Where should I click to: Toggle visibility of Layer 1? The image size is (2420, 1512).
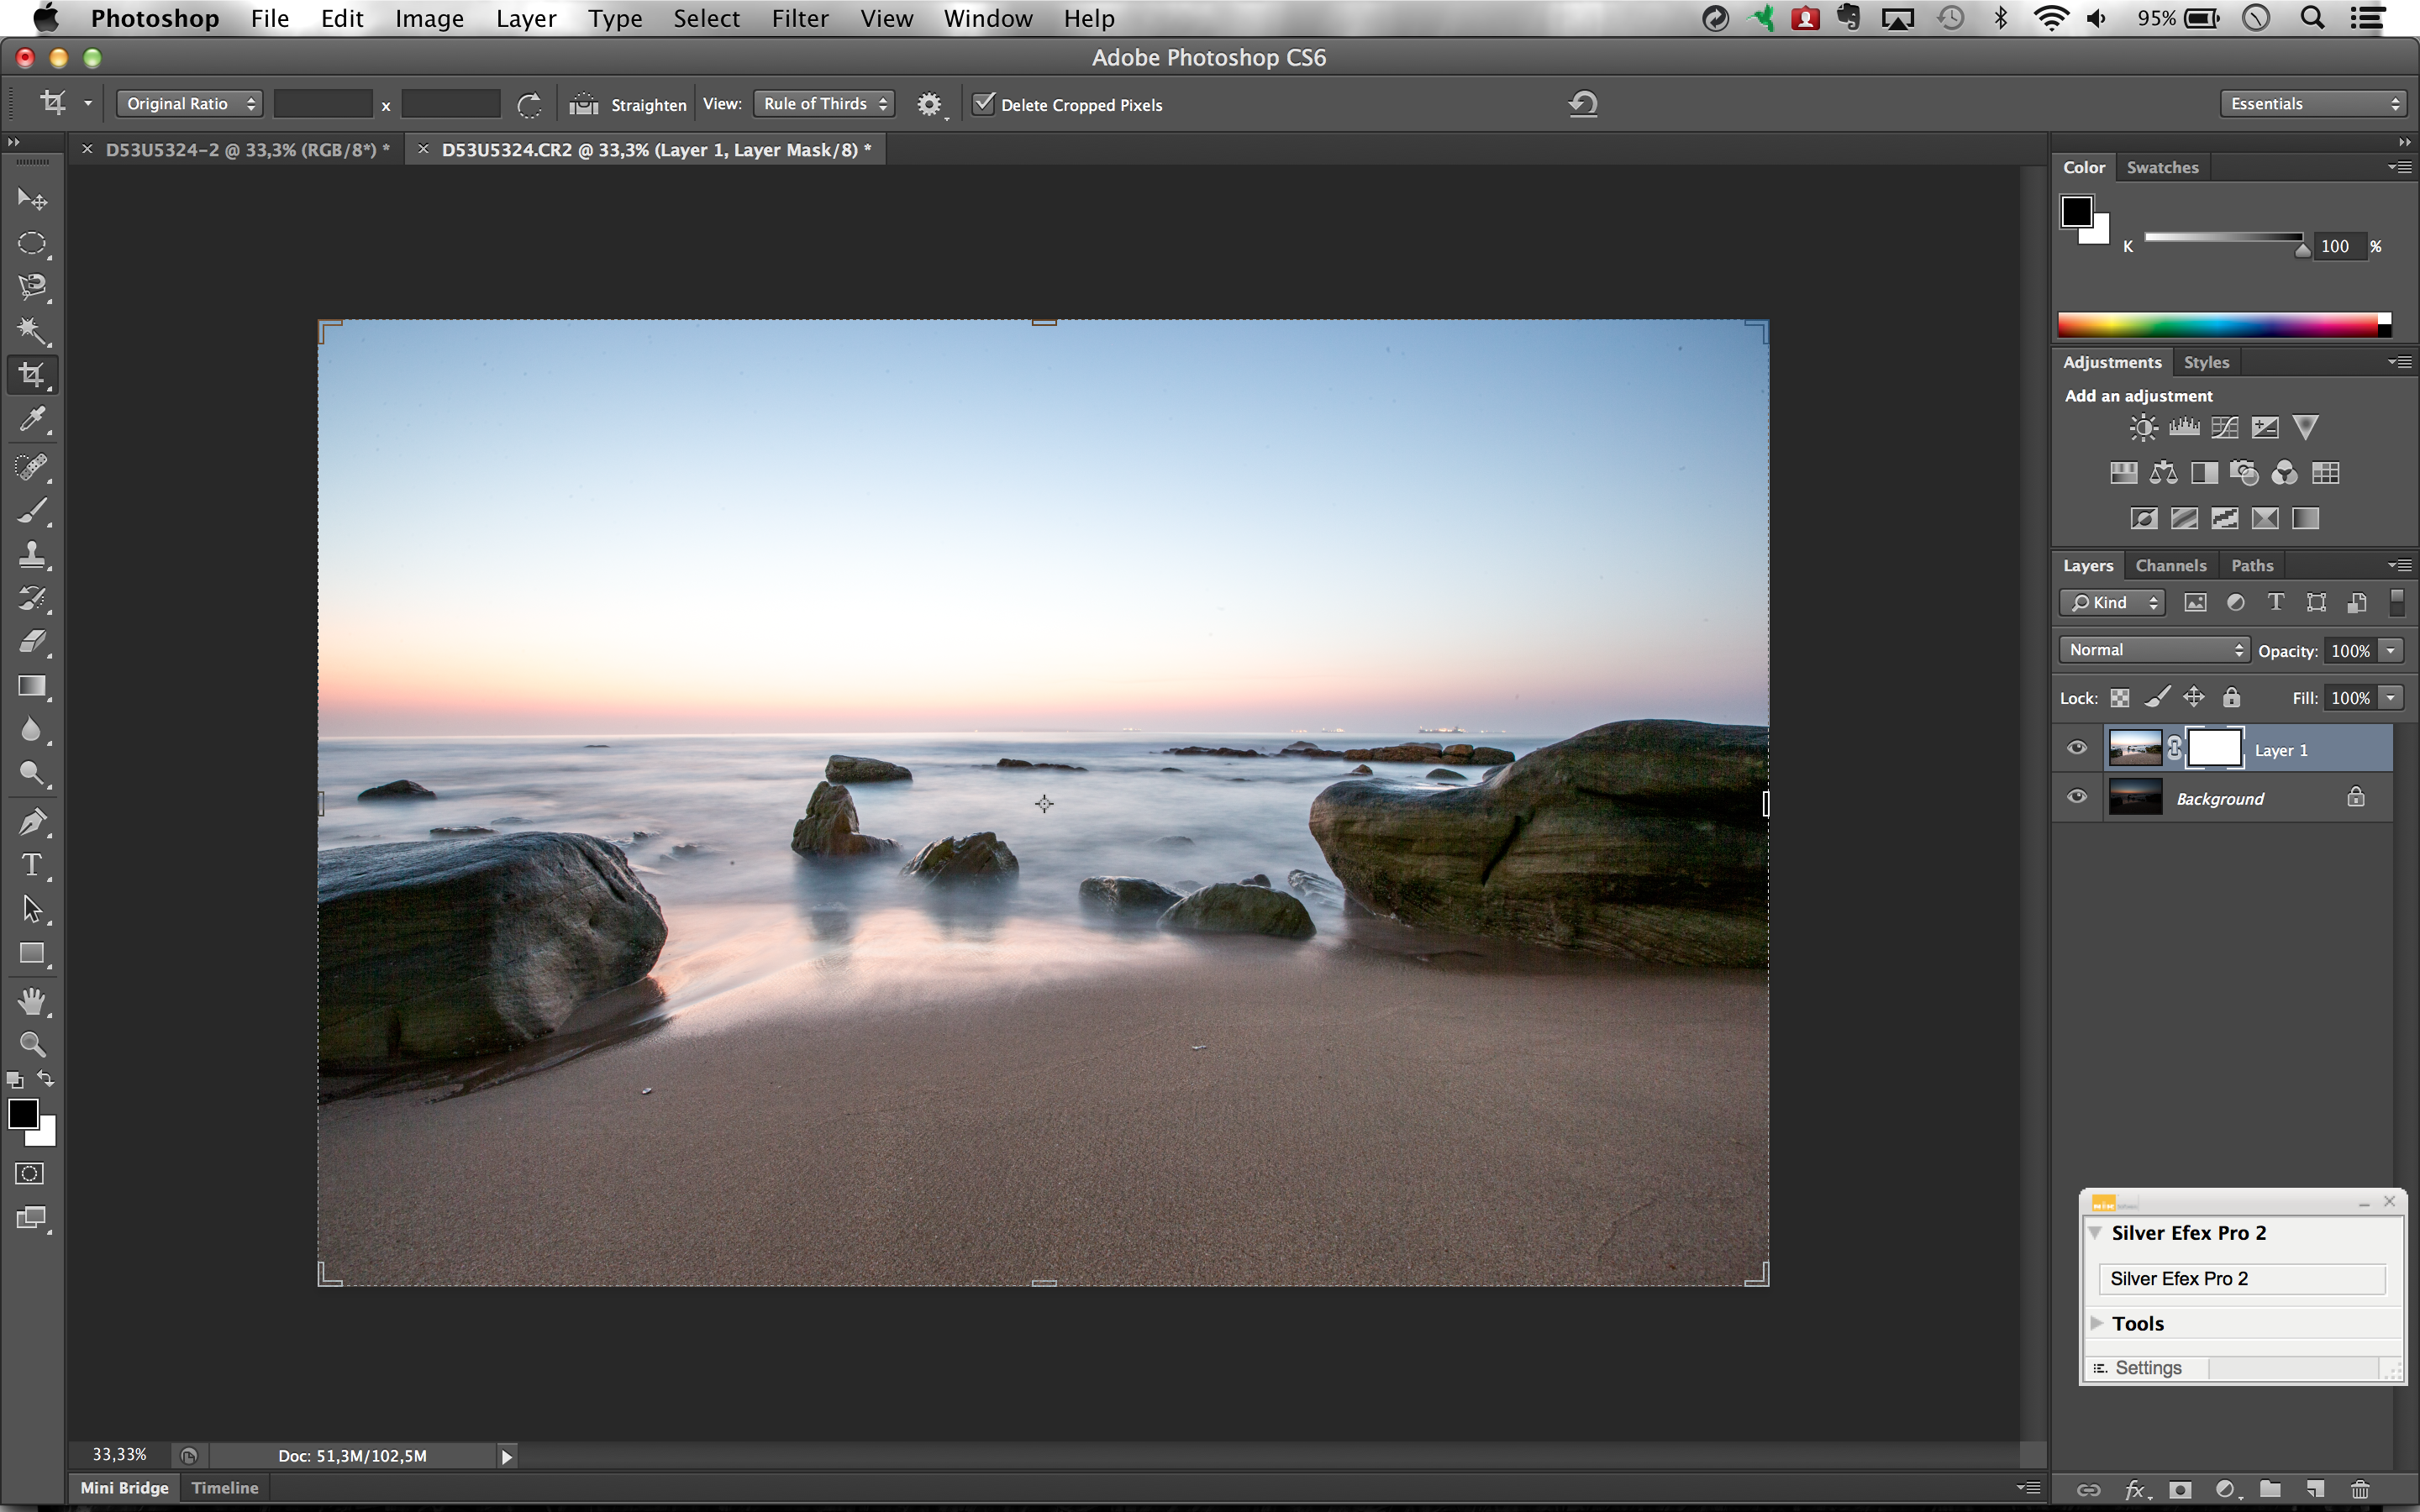click(2077, 748)
